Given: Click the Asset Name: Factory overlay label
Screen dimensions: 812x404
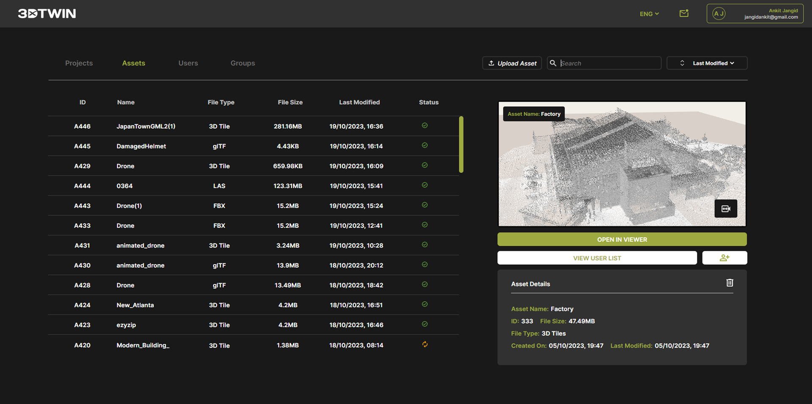Looking at the screenshot, I should [x=534, y=114].
